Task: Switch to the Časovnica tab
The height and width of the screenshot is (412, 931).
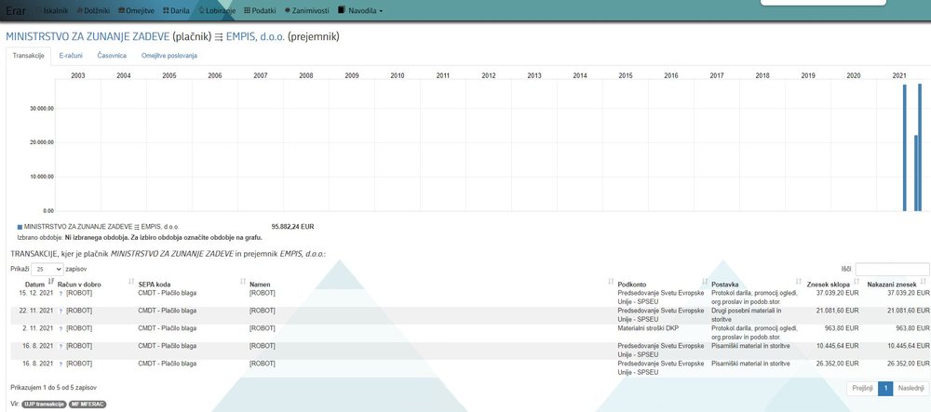Action: [x=112, y=56]
